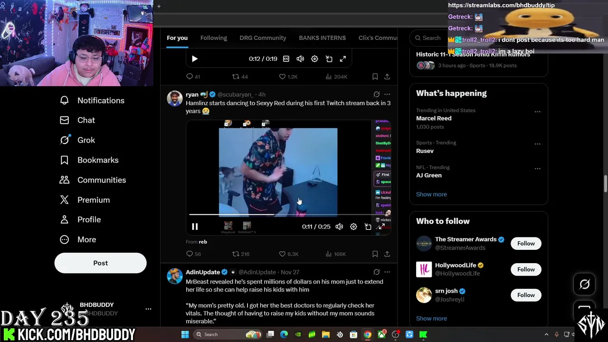Open the BANK$ INTERN$ tab
This screenshot has height=342, width=608.
[x=322, y=38]
